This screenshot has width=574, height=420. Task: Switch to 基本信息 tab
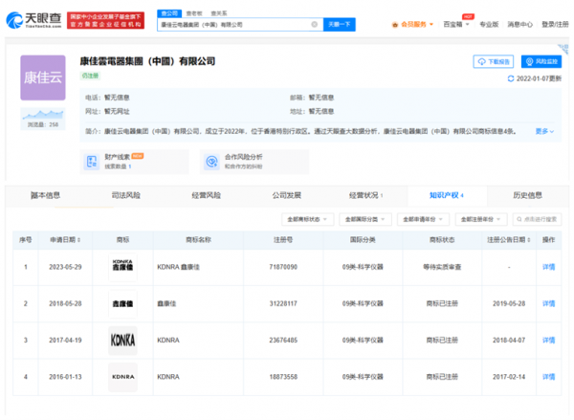(45, 195)
